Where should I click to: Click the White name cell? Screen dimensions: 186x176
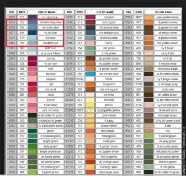(x=109, y=79)
